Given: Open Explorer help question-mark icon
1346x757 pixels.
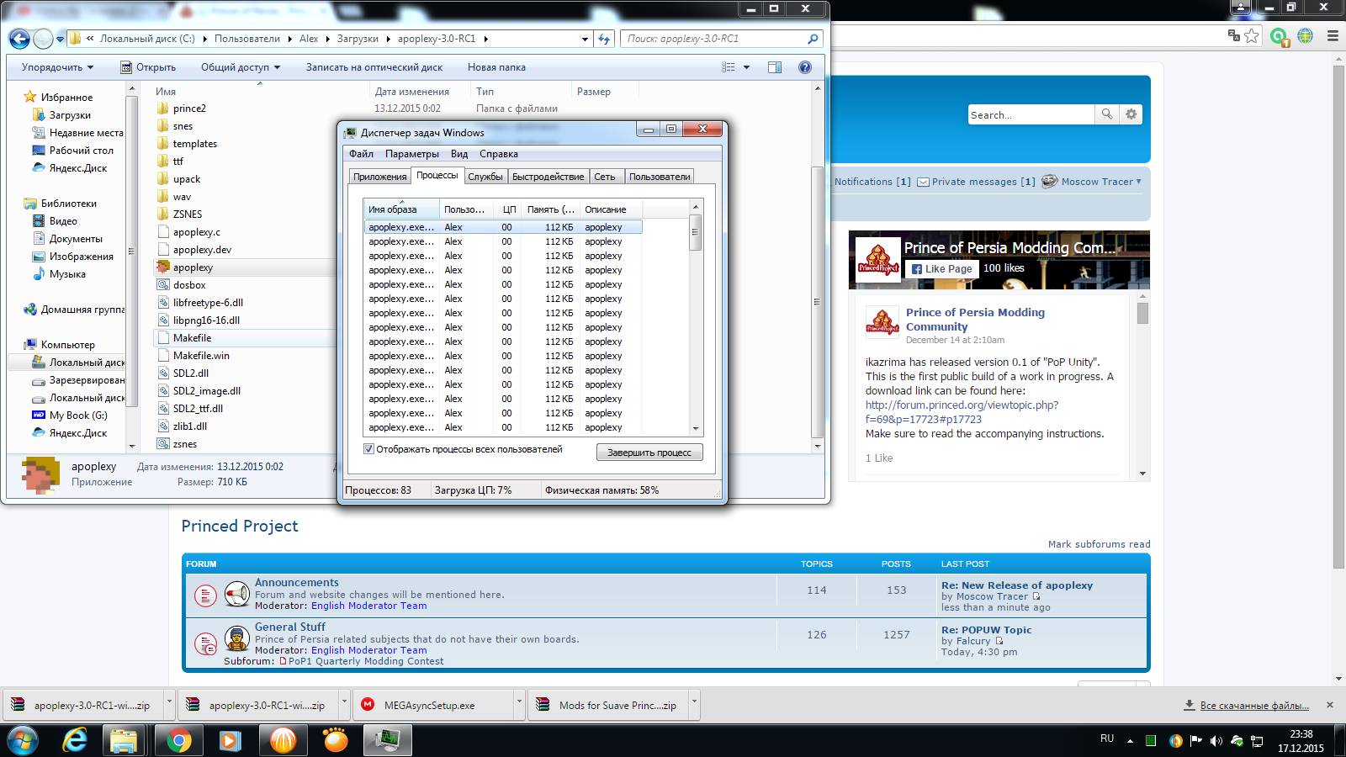Looking at the screenshot, I should click(x=805, y=67).
